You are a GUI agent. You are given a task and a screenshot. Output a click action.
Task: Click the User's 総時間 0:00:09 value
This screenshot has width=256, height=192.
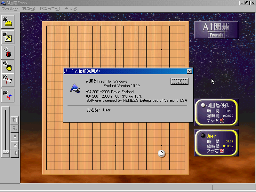[x=228, y=146]
